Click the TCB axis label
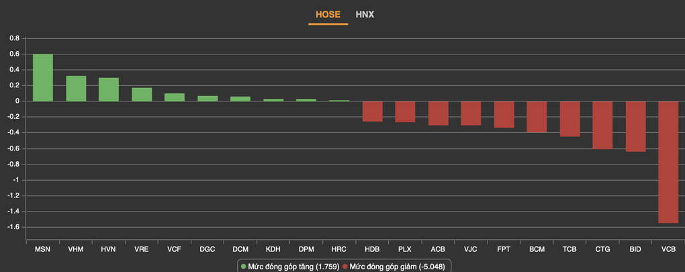The width and height of the screenshot is (685, 272). tap(570, 249)
